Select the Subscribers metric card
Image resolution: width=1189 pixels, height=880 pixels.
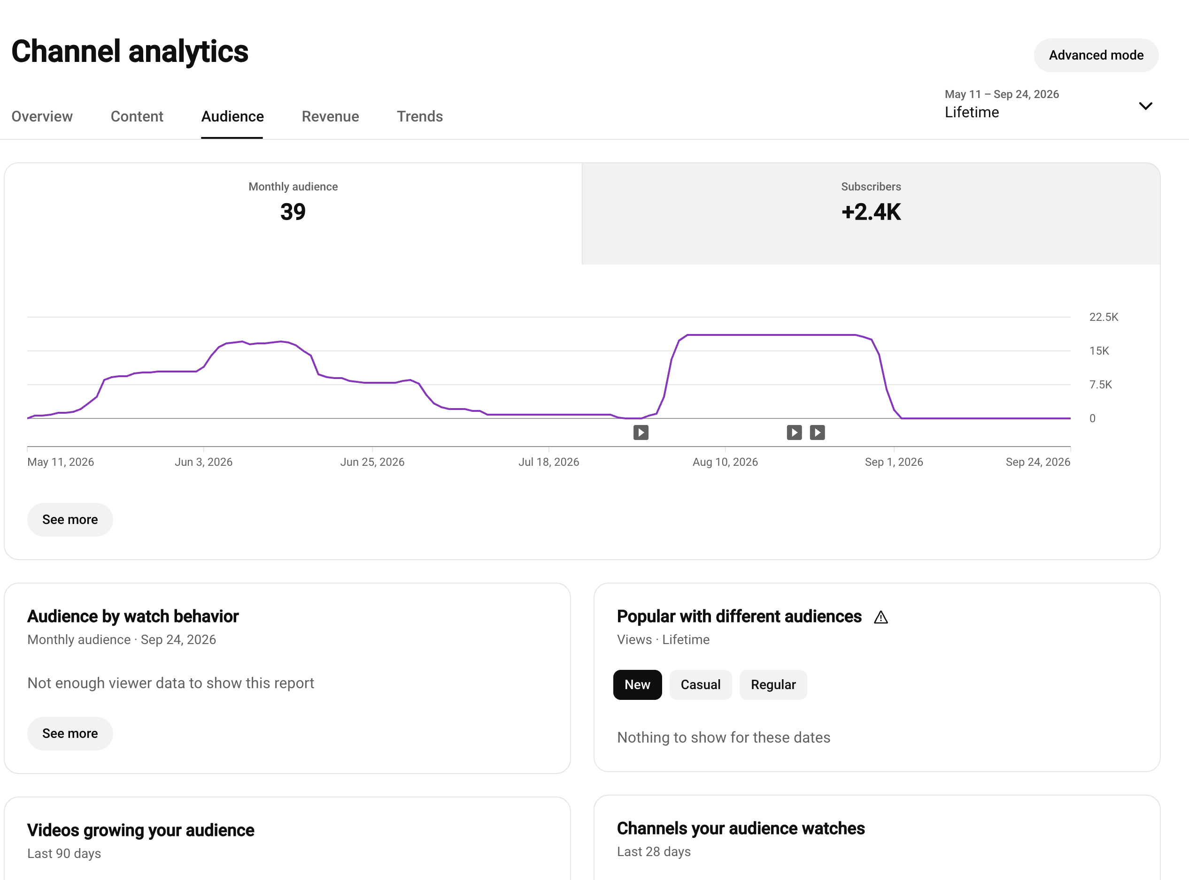click(871, 213)
